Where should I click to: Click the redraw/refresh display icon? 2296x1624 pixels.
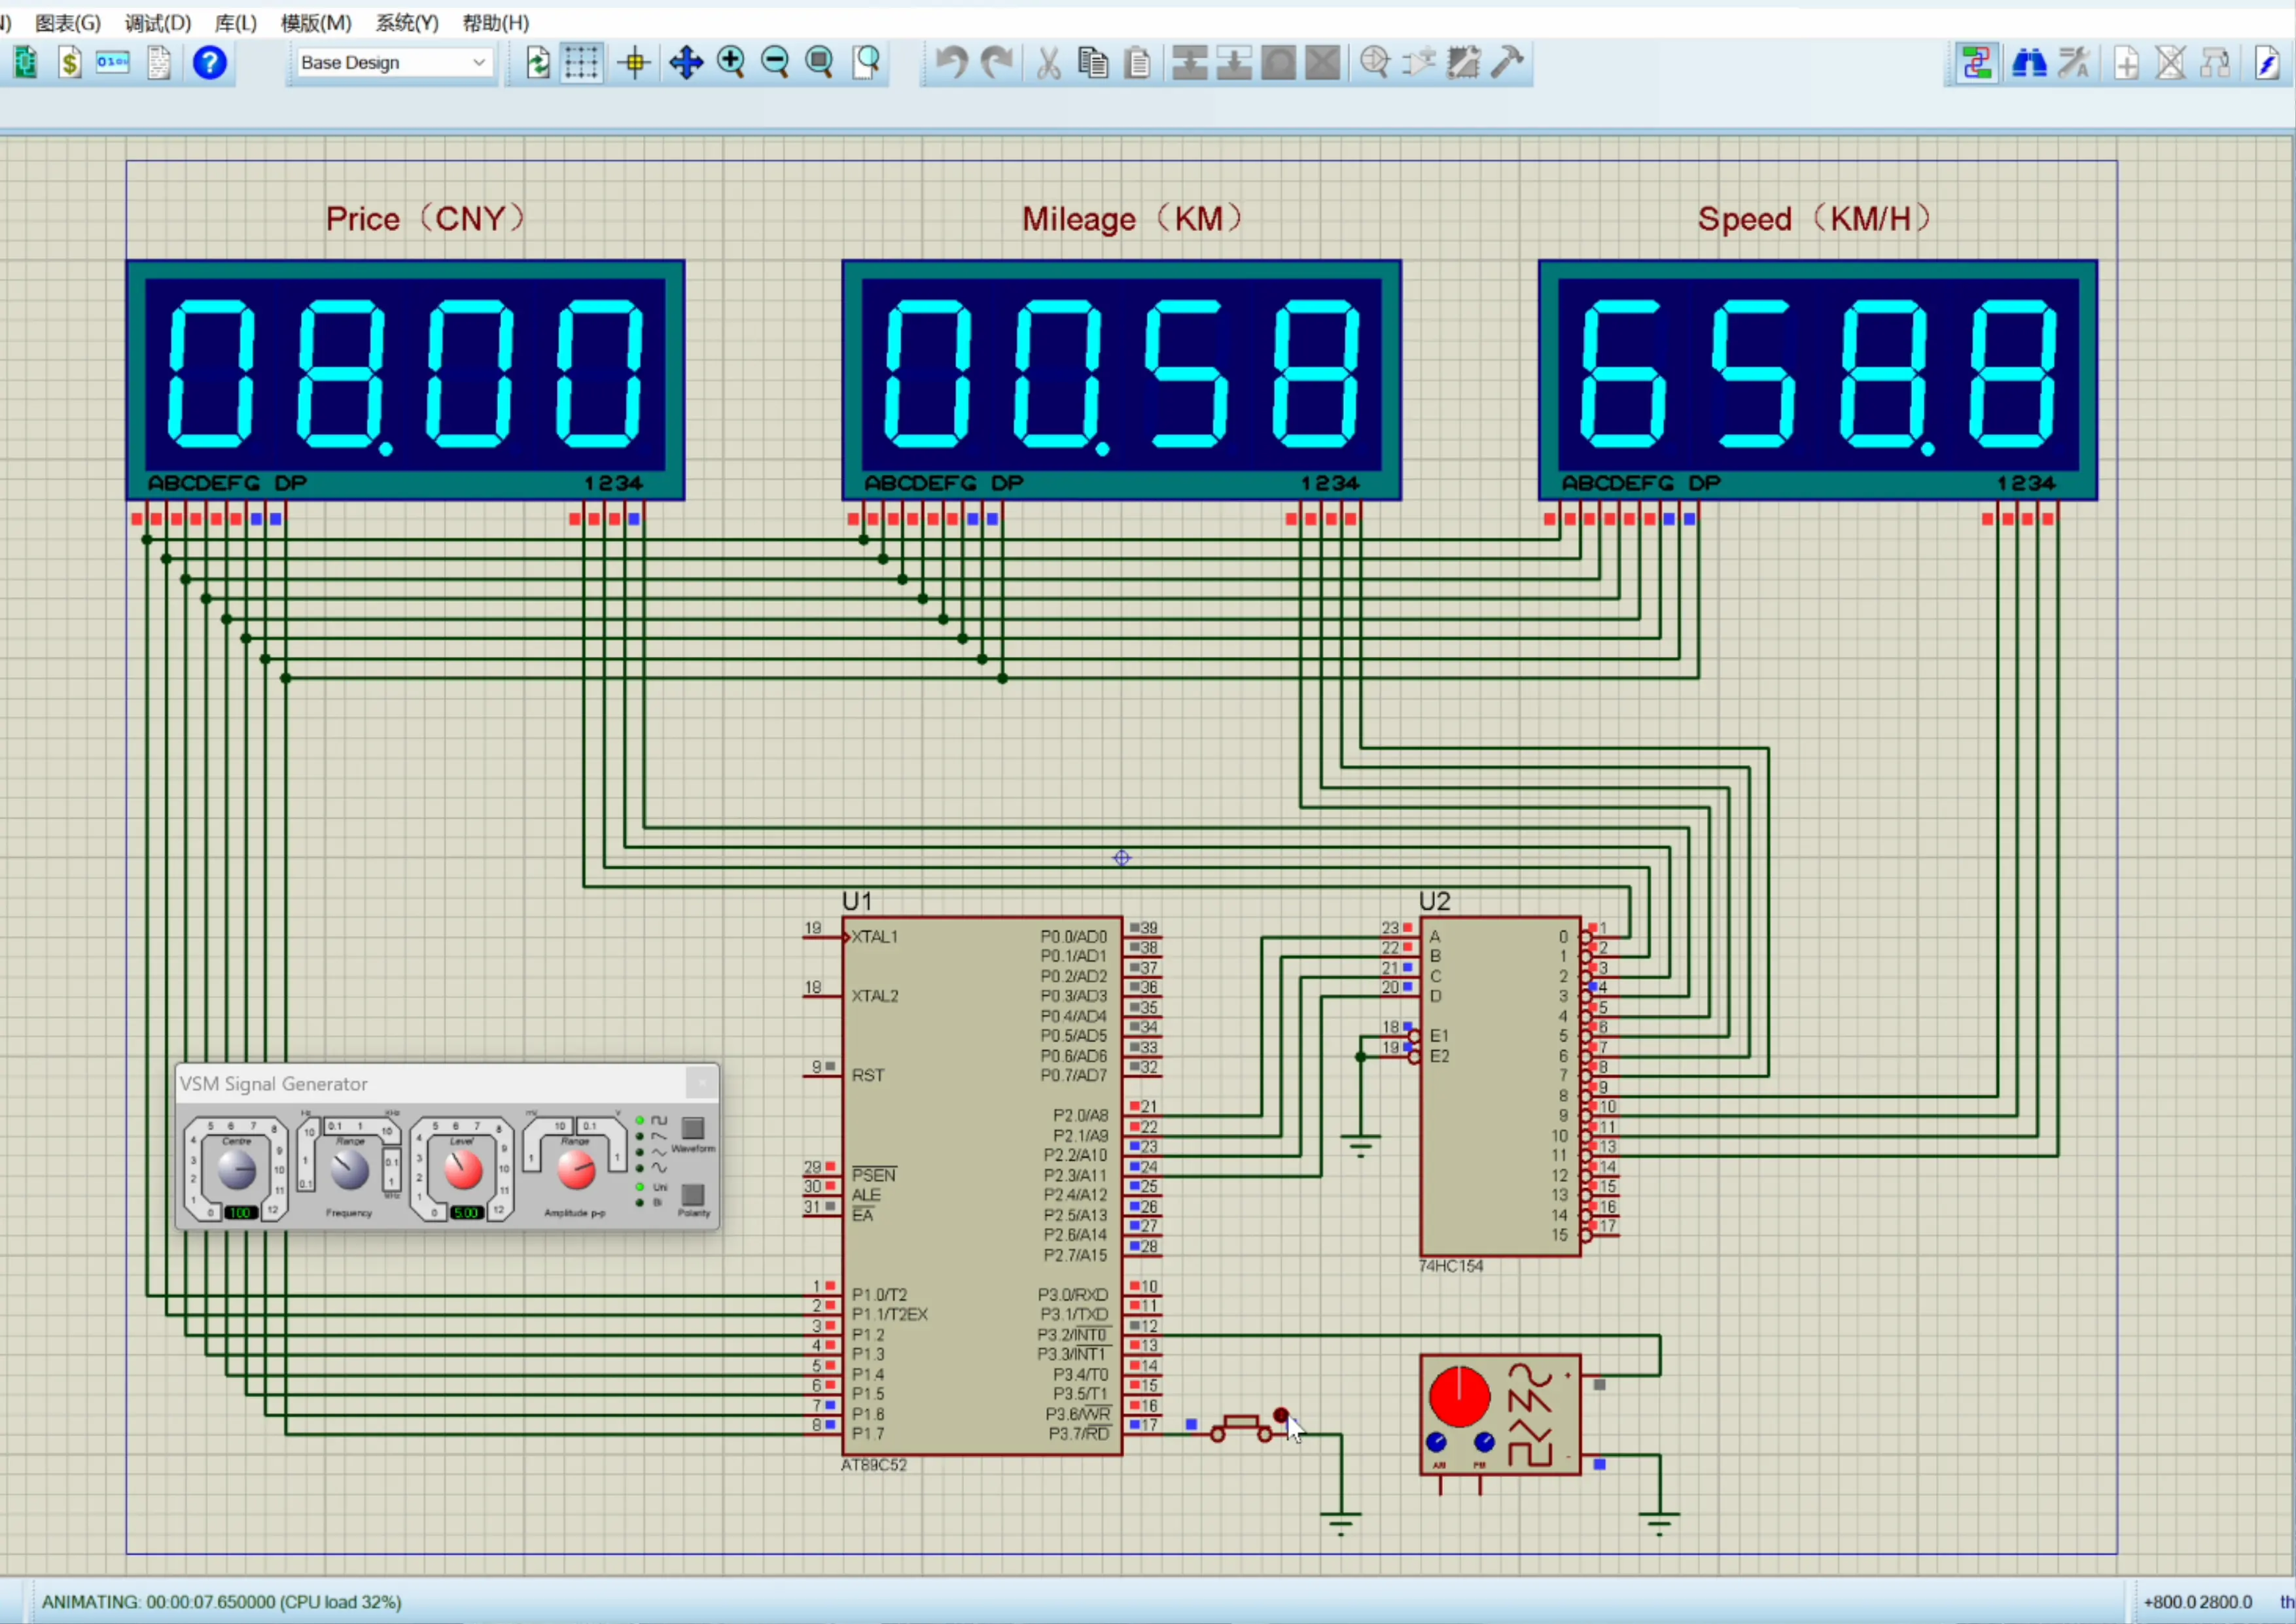point(538,63)
